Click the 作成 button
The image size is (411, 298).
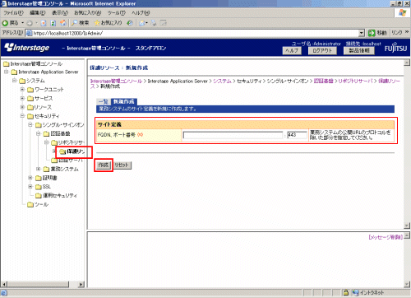pyautogui.click(x=104, y=165)
